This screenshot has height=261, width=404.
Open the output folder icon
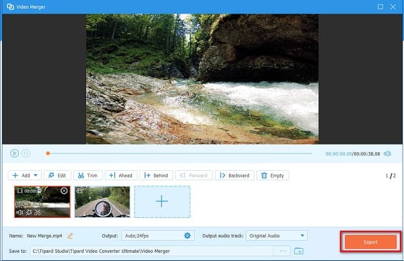[x=298, y=251]
